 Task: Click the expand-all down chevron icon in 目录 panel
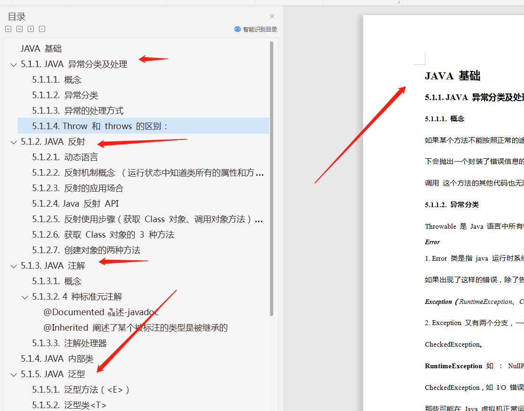pyautogui.click(x=8, y=29)
